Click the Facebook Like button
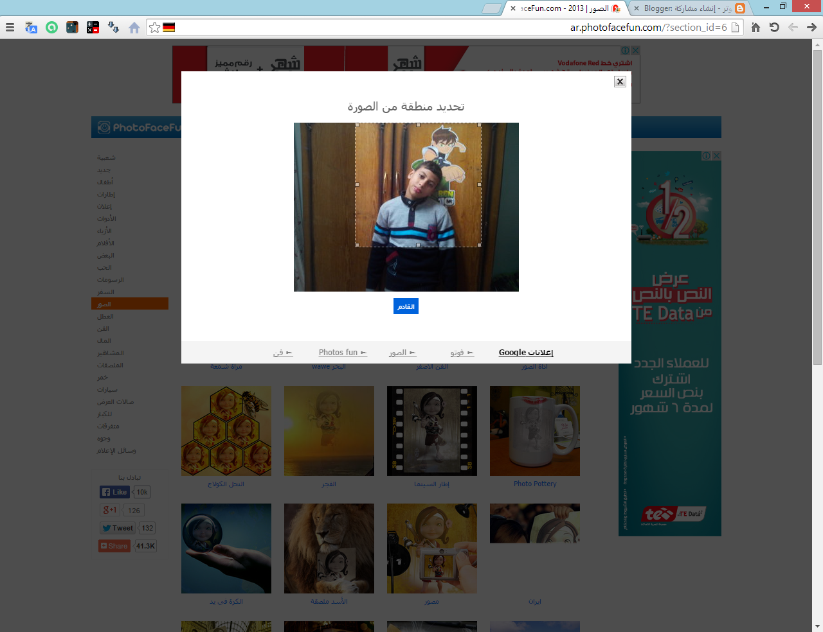The width and height of the screenshot is (823, 632). (115, 492)
